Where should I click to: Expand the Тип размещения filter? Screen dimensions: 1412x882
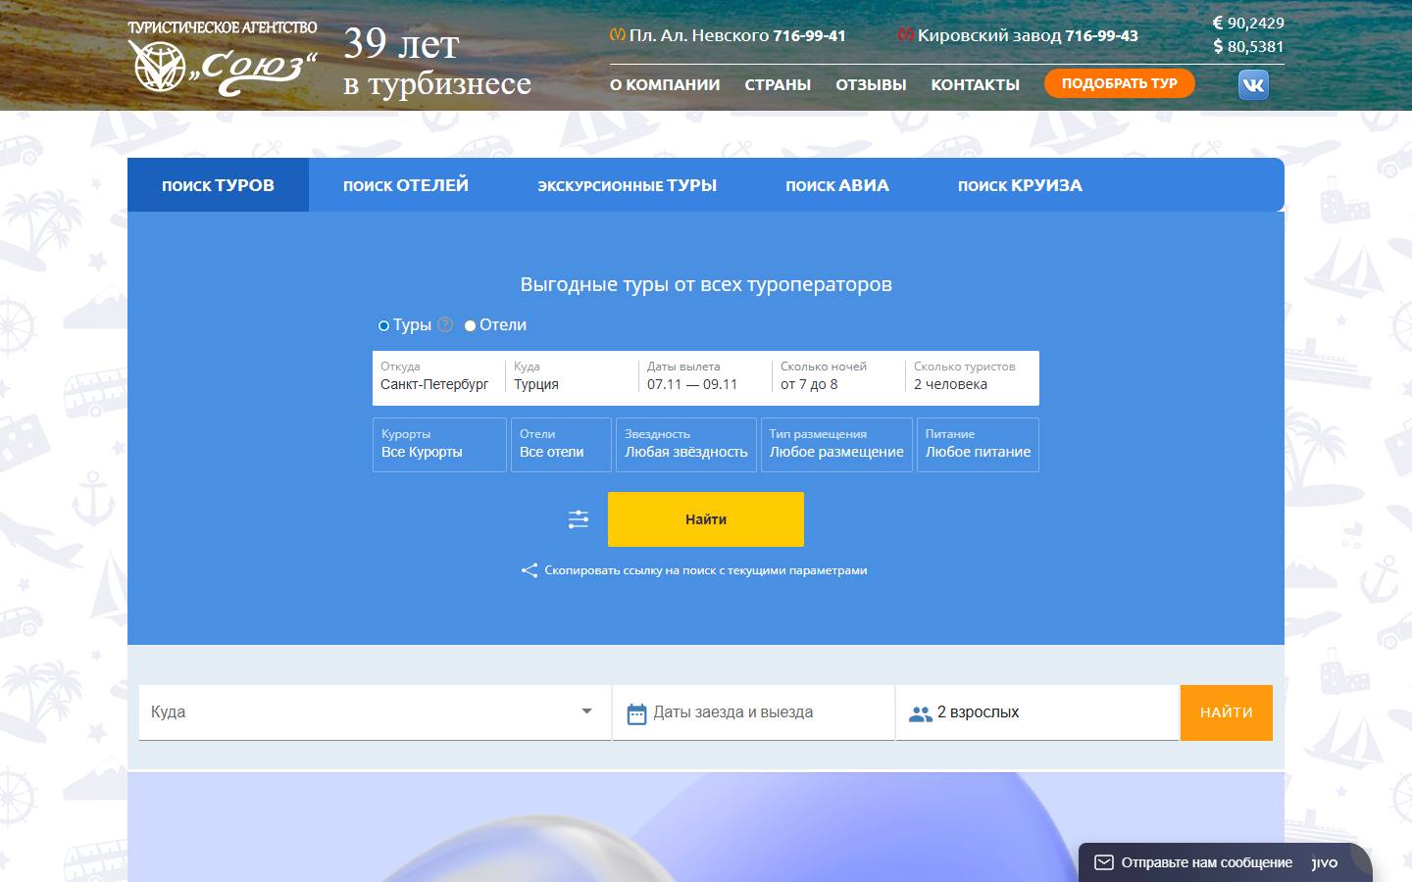click(836, 445)
